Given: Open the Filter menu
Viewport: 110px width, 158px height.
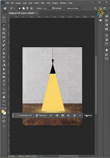Looking at the screenshot, I should click(43, 3).
